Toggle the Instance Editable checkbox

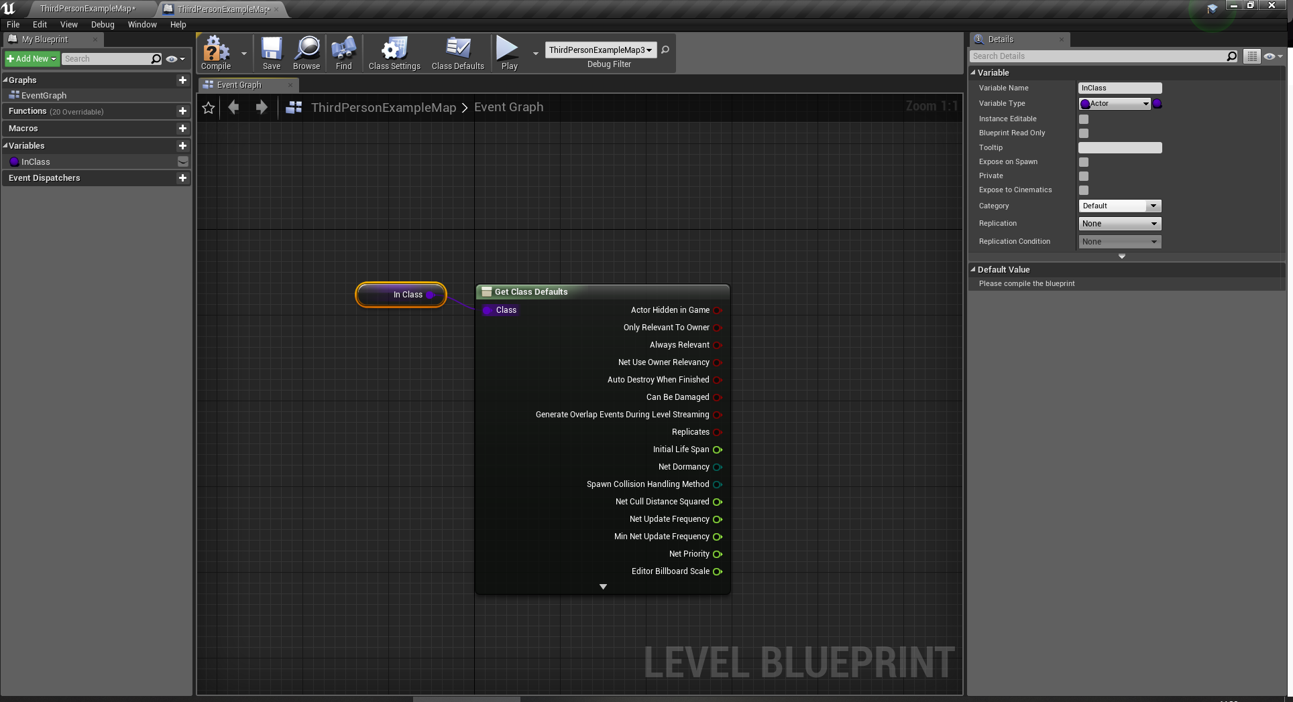pos(1084,119)
